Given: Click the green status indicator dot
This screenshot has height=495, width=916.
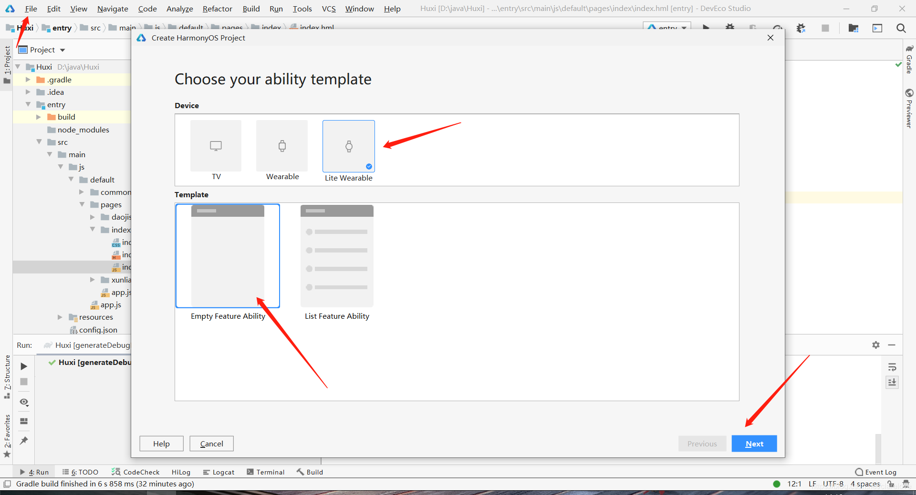Looking at the screenshot, I should tap(777, 484).
